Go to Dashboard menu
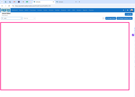Screen dimensions: 135x97 coord(15,10)
